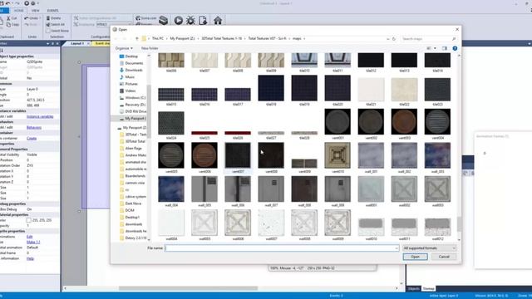Click the Help link in Properties
The height and width of the screenshot is (299, 532).
point(30,258)
